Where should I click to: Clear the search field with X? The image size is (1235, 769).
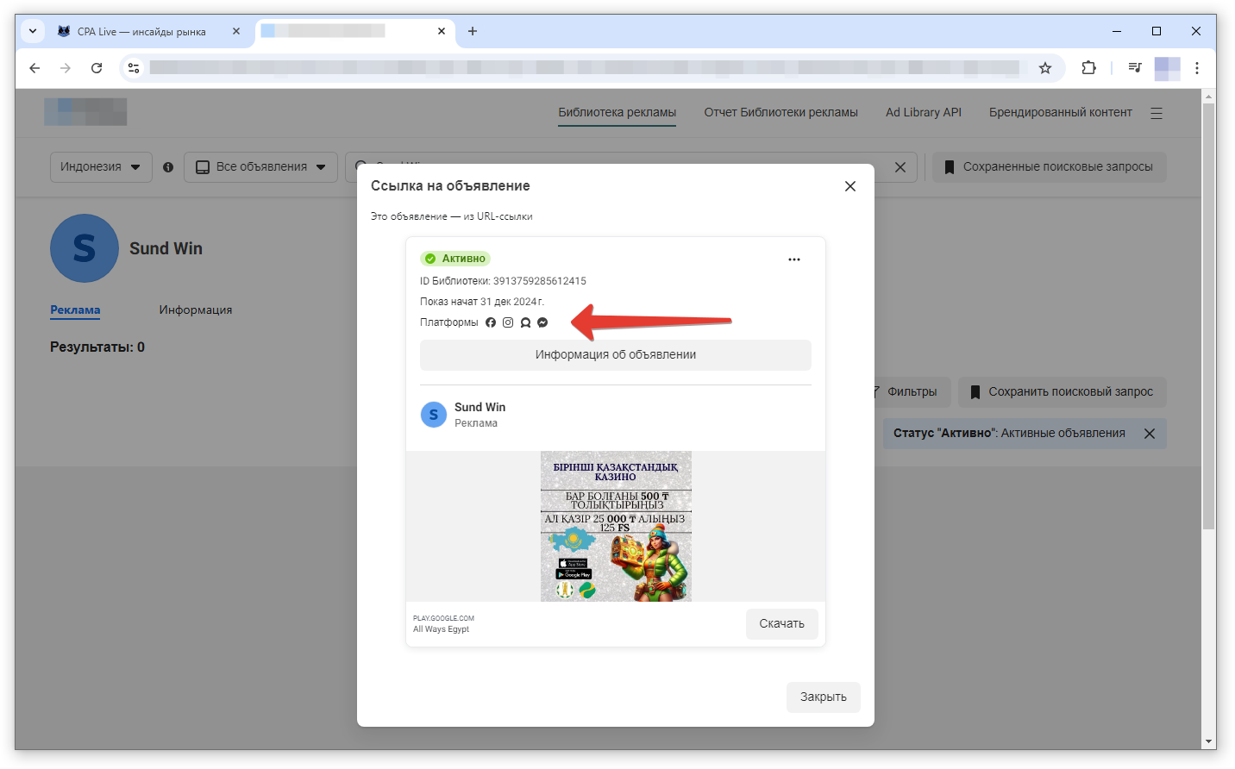pyautogui.click(x=900, y=167)
